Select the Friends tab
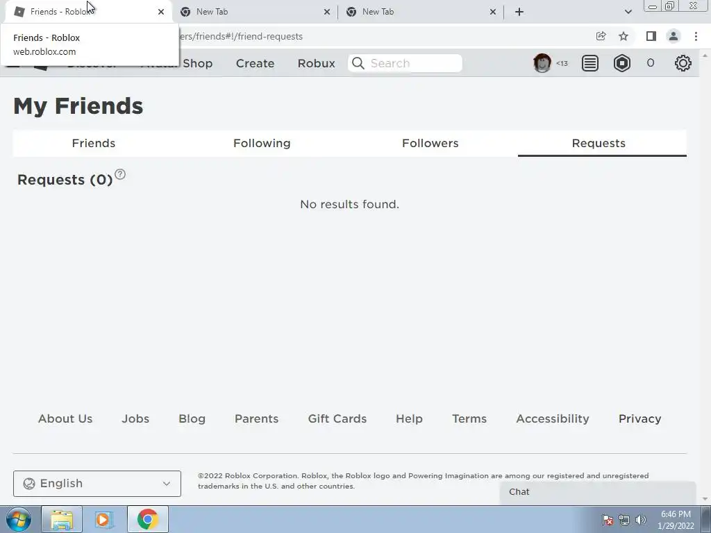Screen dimensions: 711x533 [94, 143]
